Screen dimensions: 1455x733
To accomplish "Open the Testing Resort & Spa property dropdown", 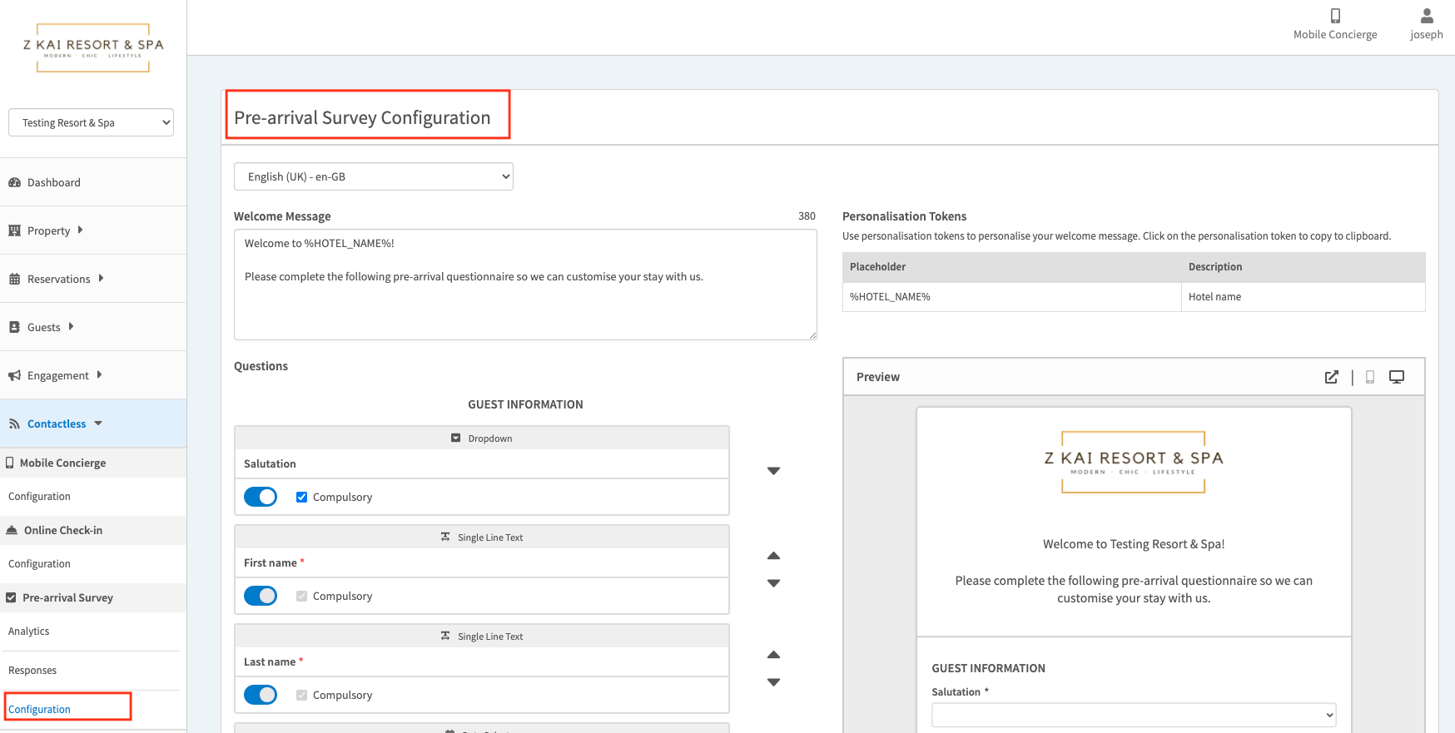I will 92,122.
